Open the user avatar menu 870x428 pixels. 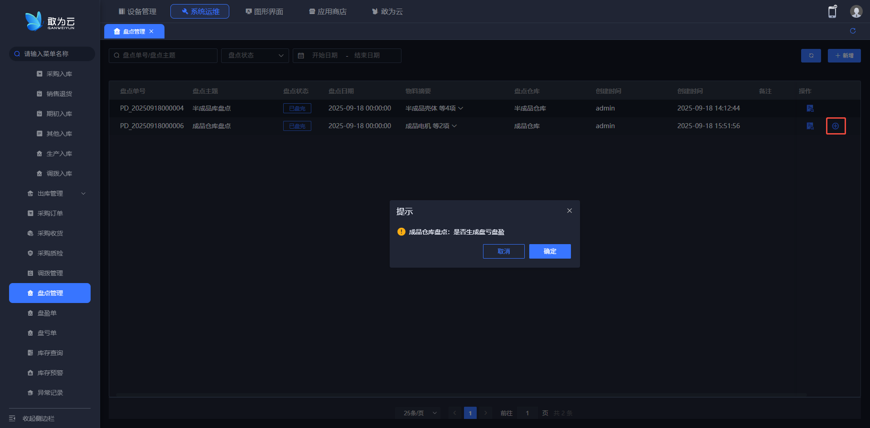click(x=856, y=12)
